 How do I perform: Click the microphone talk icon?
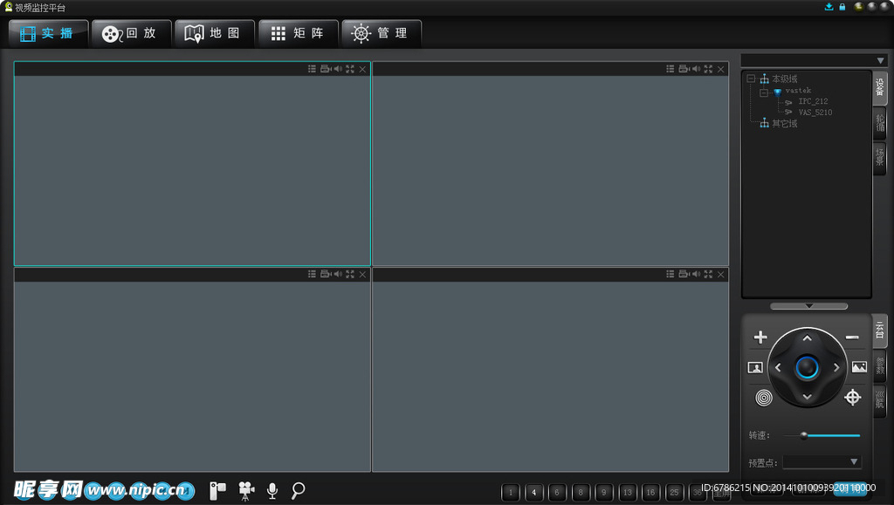272,491
